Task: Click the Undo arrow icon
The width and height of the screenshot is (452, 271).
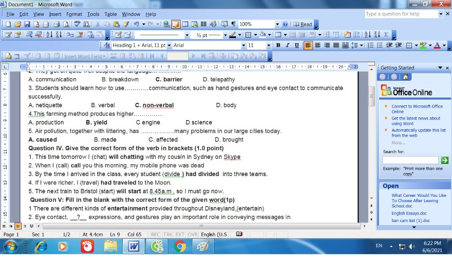Action: (136, 24)
